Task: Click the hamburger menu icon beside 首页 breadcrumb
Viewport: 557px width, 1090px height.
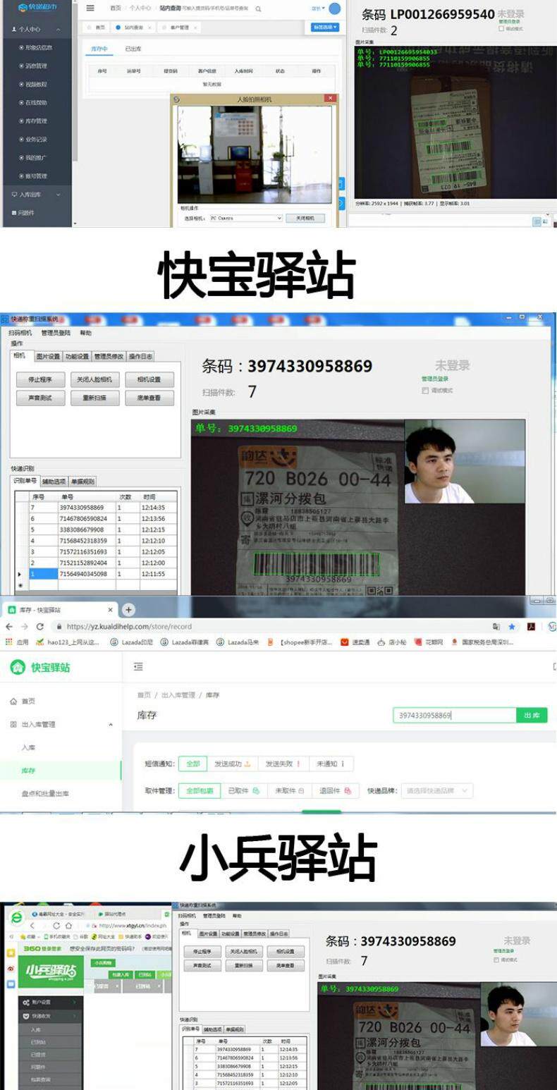Action: pyautogui.click(x=90, y=8)
